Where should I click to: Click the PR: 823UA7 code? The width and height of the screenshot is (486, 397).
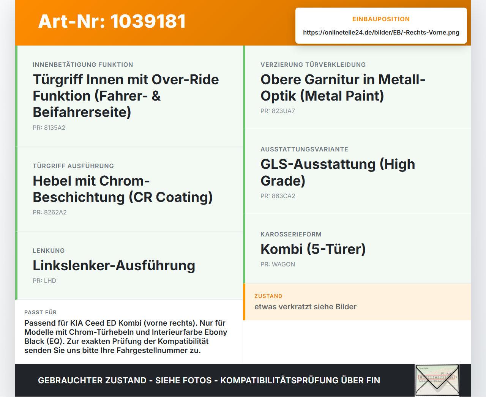click(x=278, y=111)
